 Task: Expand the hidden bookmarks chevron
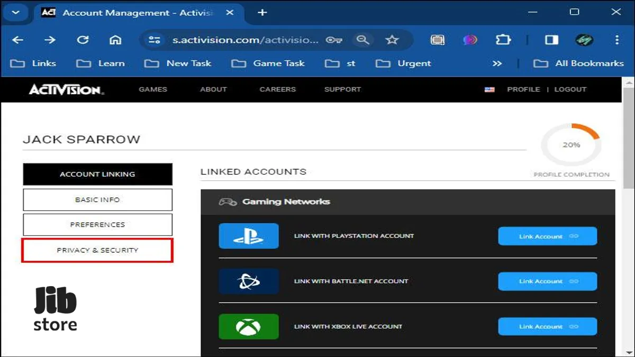point(497,63)
